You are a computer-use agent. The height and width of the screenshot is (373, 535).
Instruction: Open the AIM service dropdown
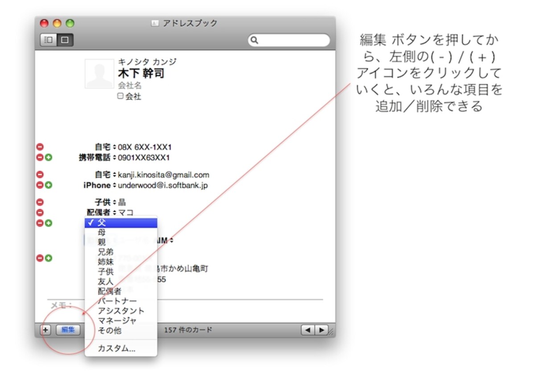172,241
